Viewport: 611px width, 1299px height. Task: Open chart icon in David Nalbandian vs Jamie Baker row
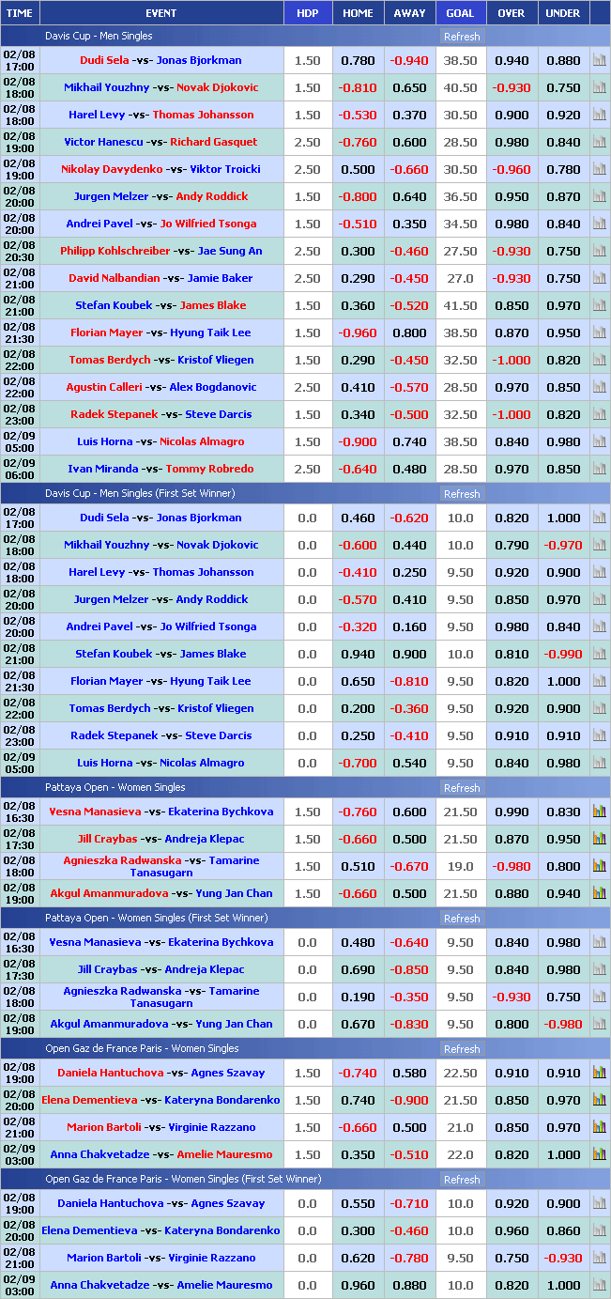point(599,278)
